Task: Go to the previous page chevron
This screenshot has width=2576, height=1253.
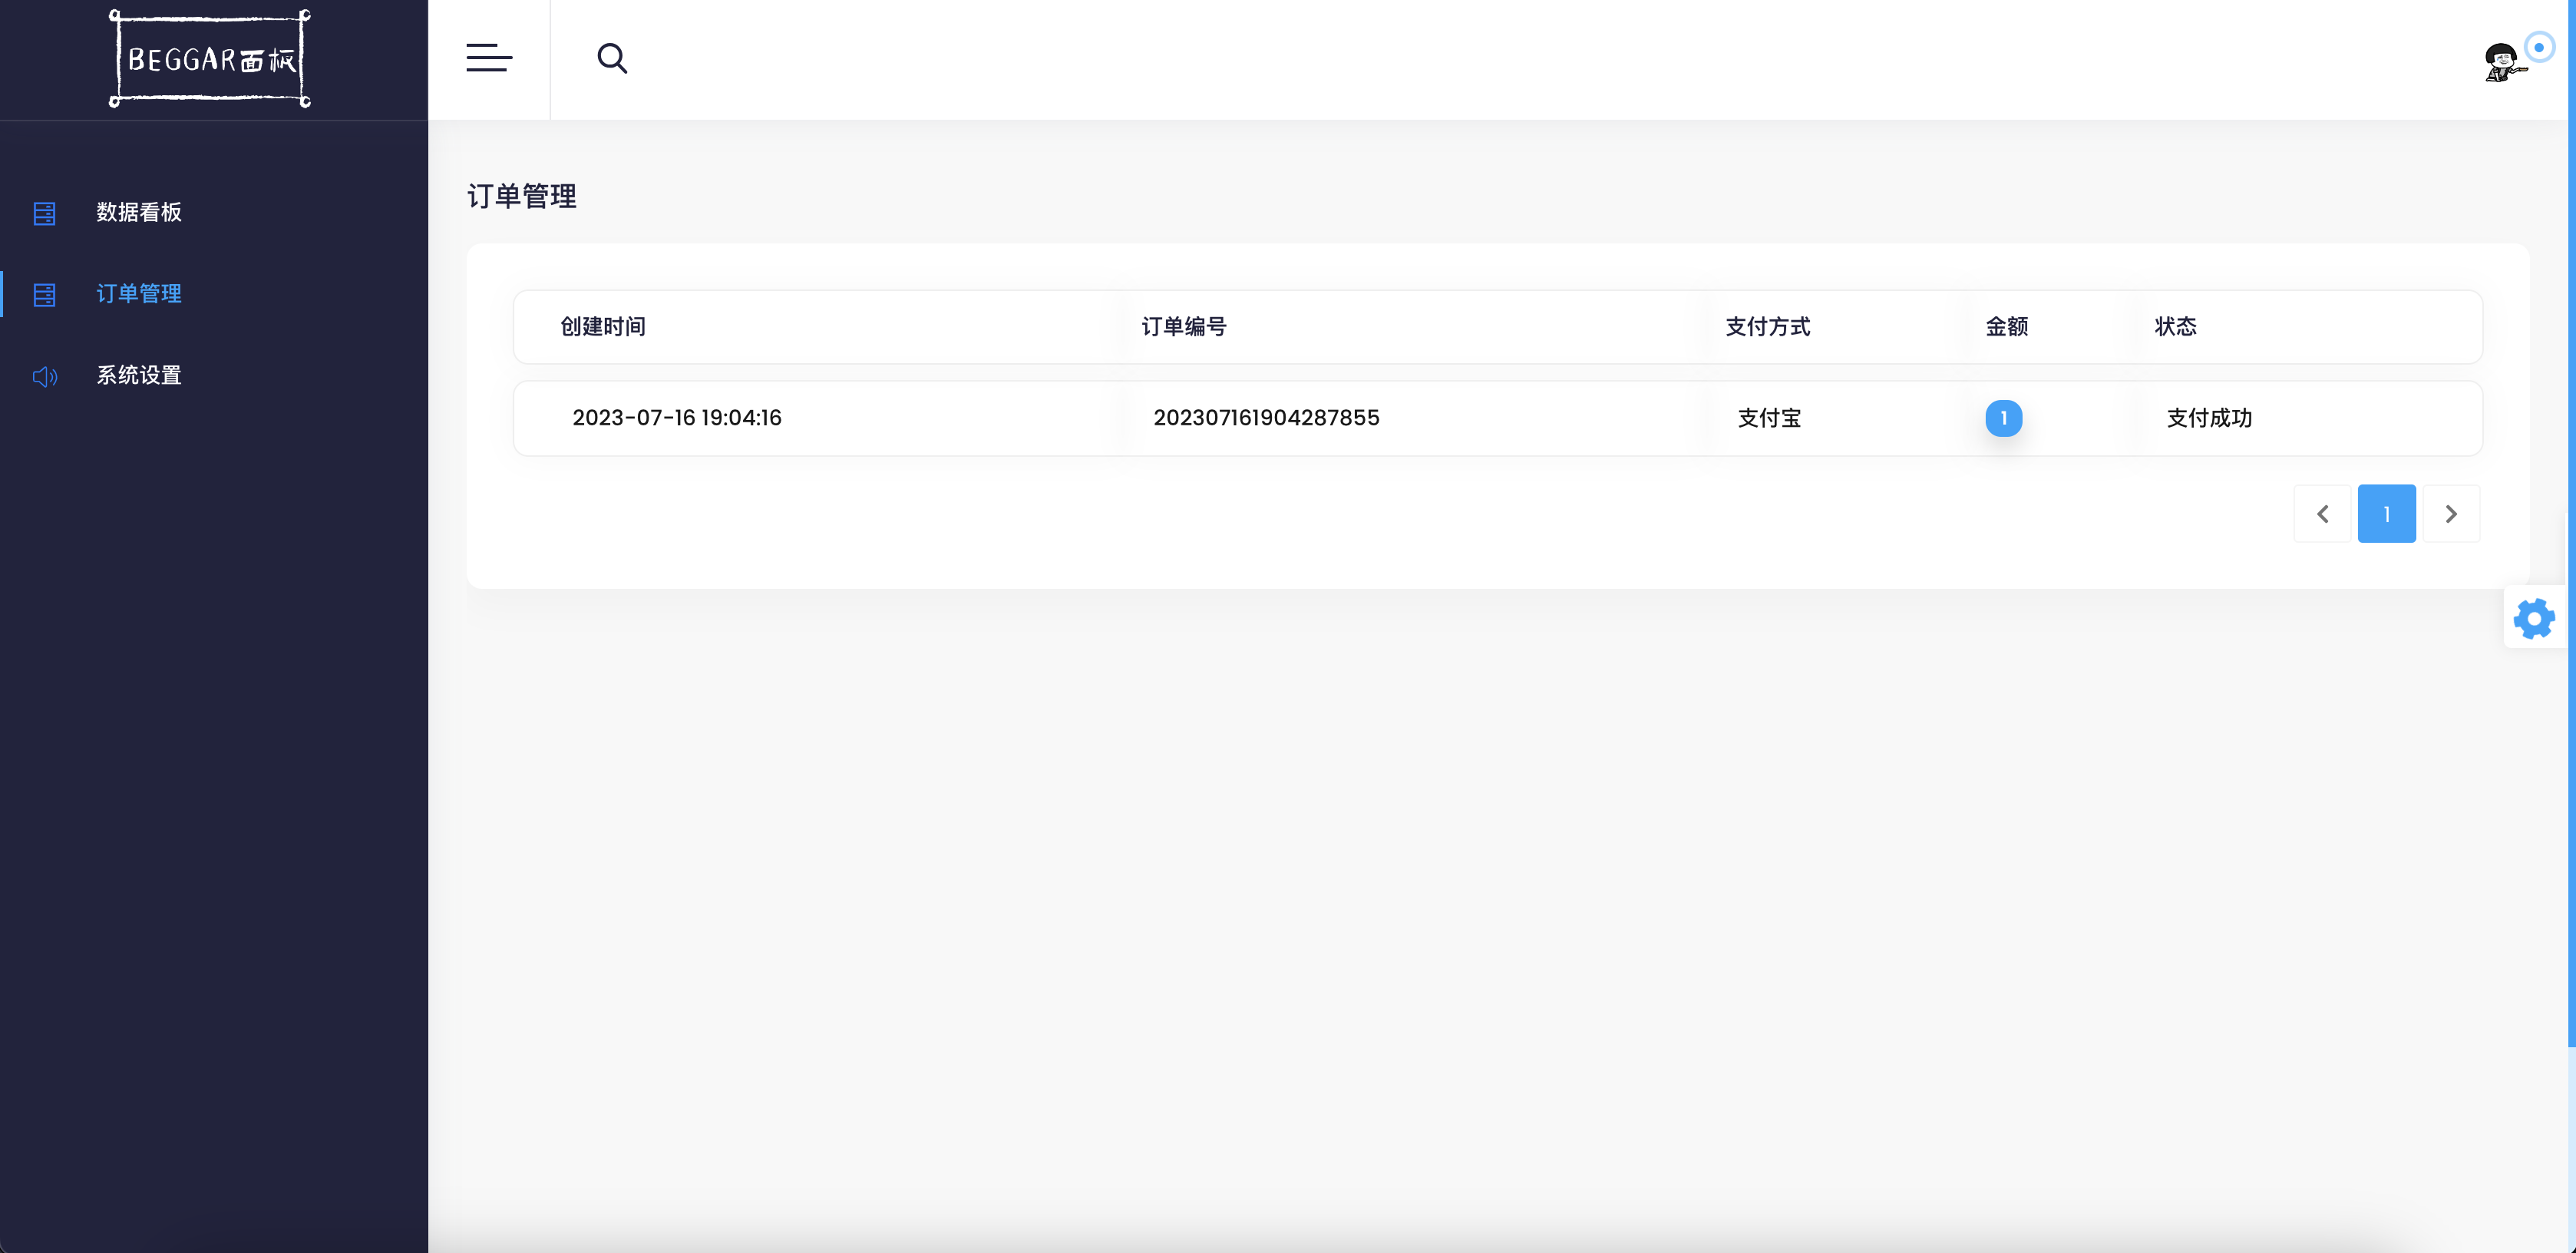Action: [2322, 513]
